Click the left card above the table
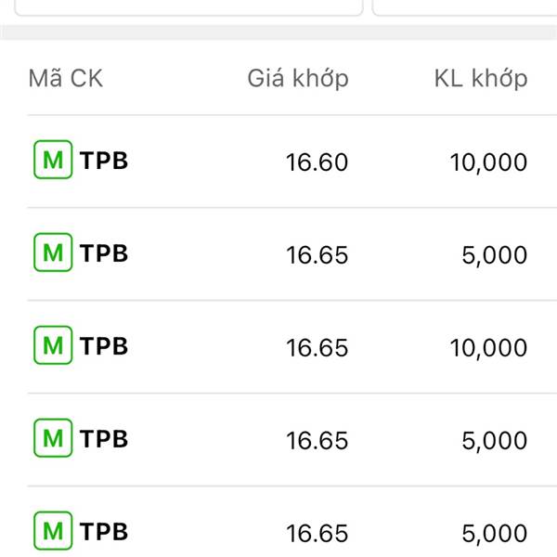557x557 pixels. 188,7
